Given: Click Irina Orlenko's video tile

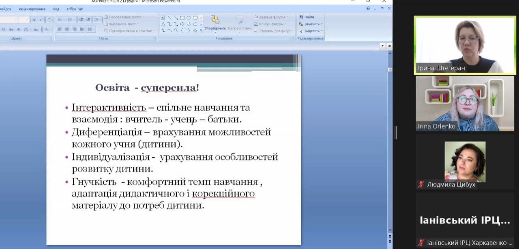Looking at the screenshot, I should [465, 104].
